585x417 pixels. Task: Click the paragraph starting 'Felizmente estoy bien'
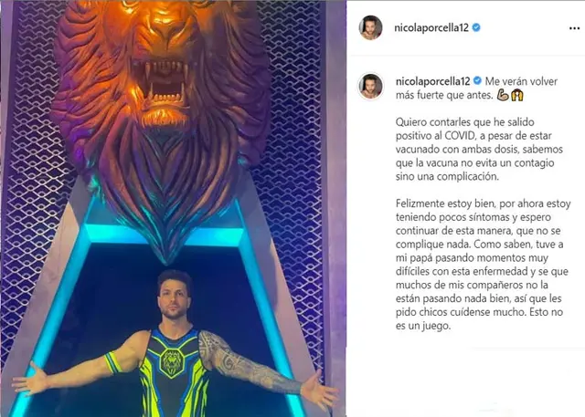point(484,265)
